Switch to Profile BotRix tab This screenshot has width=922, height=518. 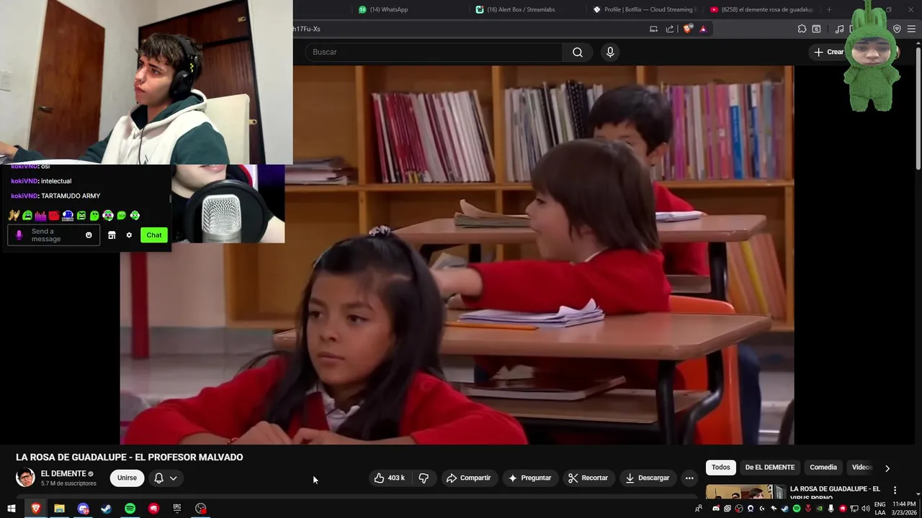point(645,9)
